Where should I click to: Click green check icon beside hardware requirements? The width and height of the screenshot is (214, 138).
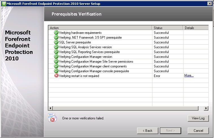click(x=56, y=32)
